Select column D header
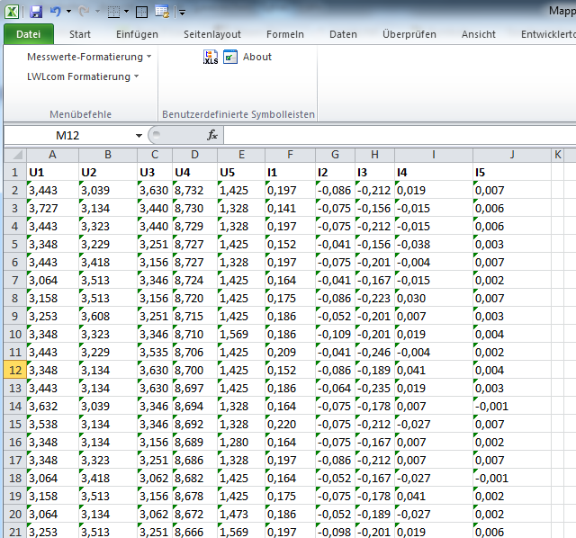 pos(194,155)
